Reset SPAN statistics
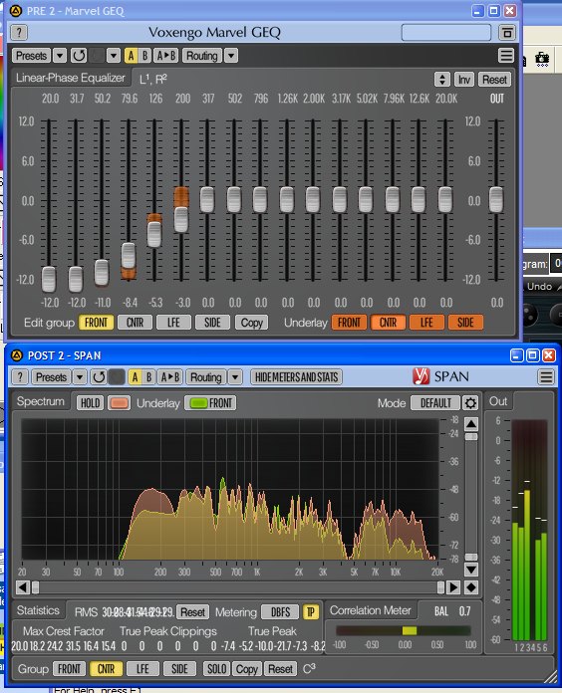Image resolution: width=562 pixels, height=693 pixels. tap(192, 612)
